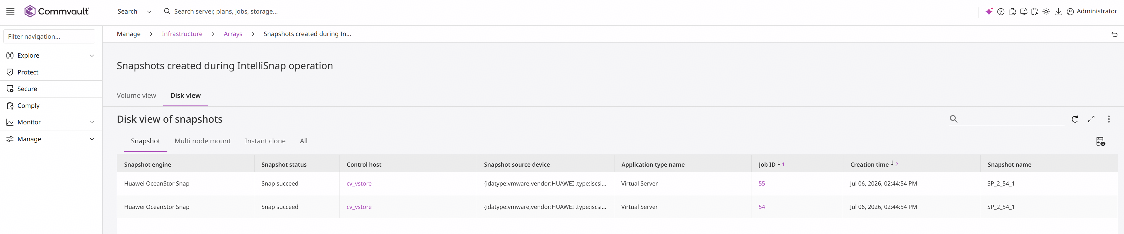Switch theme using the sun icon
Image resolution: width=1124 pixels, height=234 pixels.
coord(1046,12)
